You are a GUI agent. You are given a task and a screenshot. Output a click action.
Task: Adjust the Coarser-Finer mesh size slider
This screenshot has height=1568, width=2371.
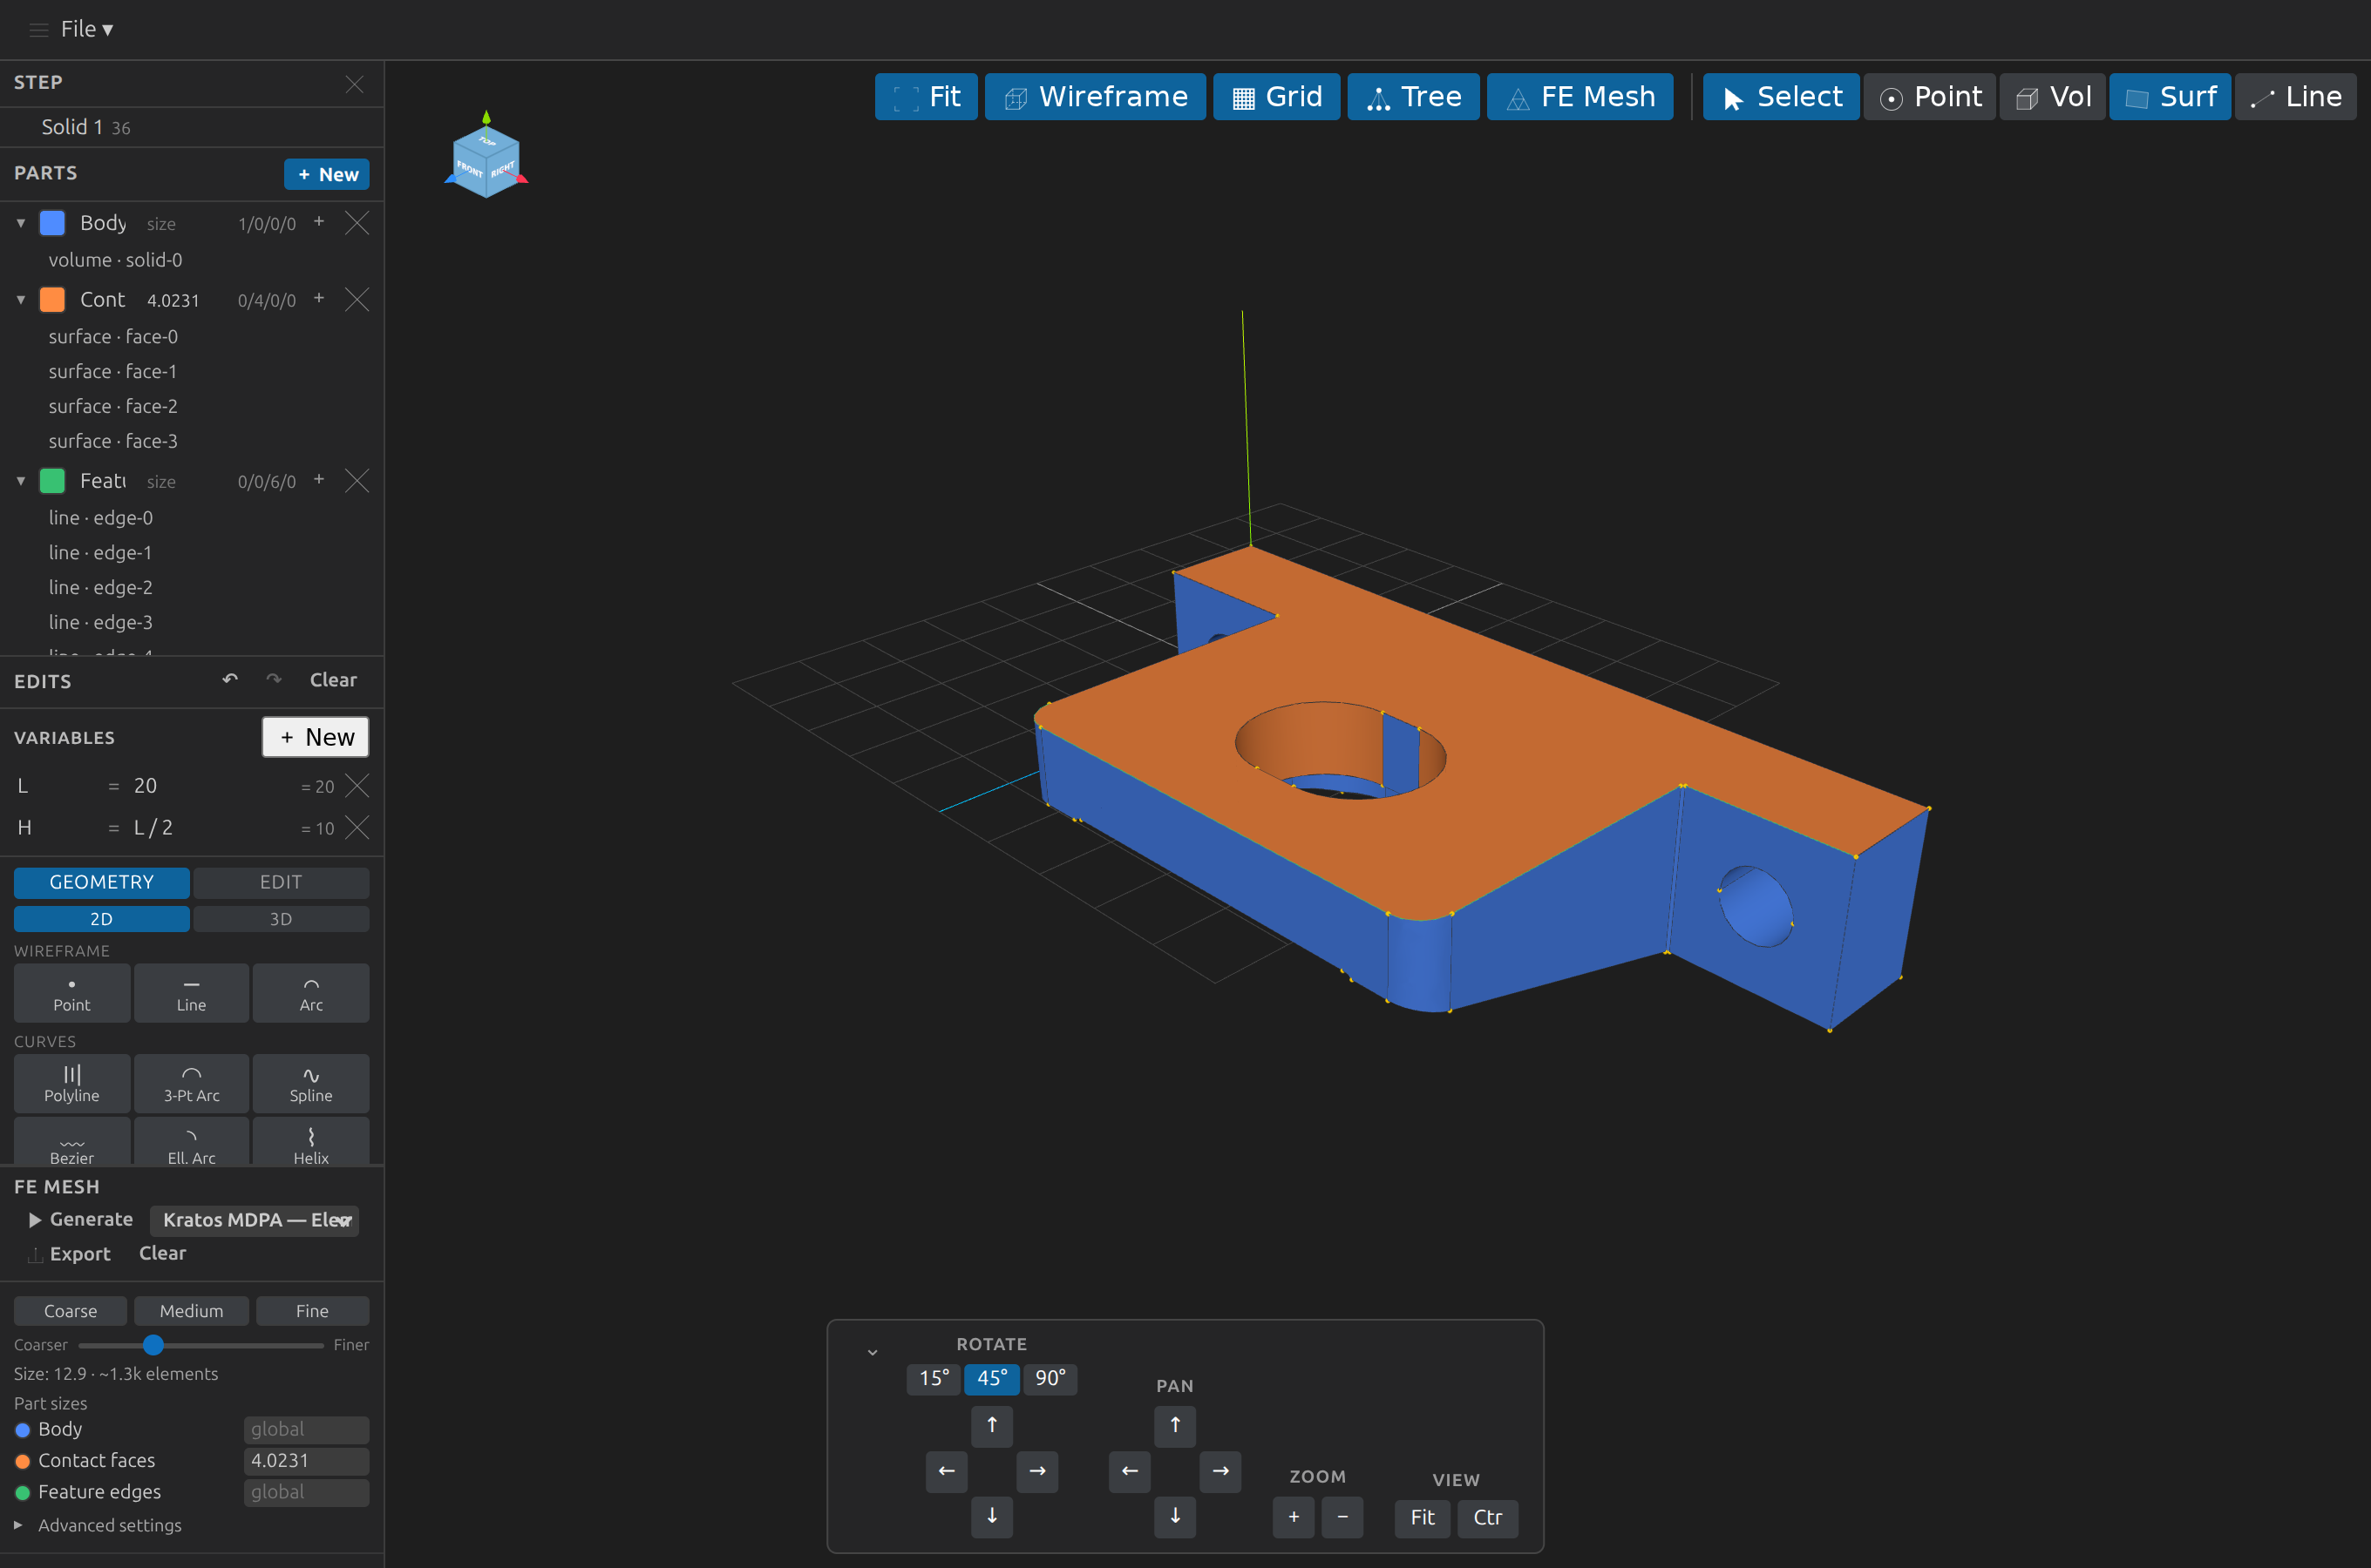coord(200,1346)
